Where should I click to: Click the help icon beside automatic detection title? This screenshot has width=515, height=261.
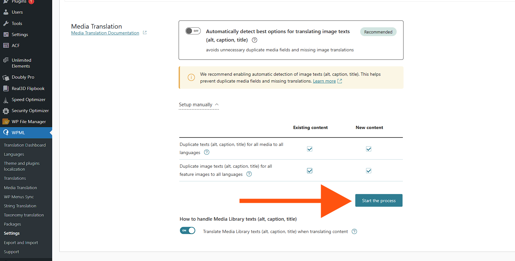255,40
